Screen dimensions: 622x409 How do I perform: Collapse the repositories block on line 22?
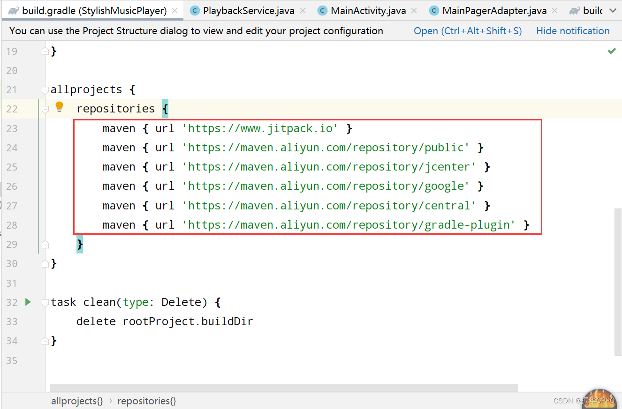45,110
